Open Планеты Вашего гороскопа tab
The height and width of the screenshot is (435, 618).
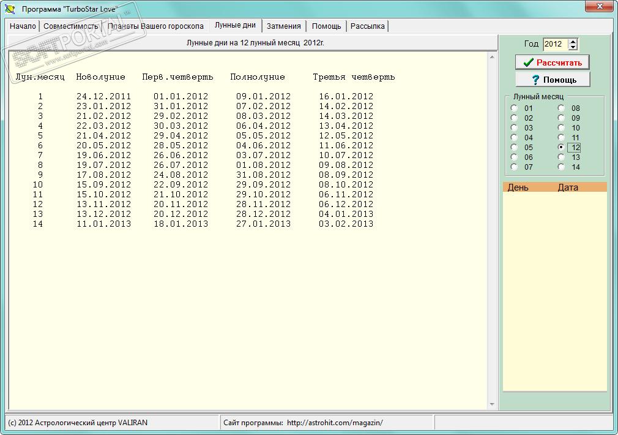coord(155,26)
